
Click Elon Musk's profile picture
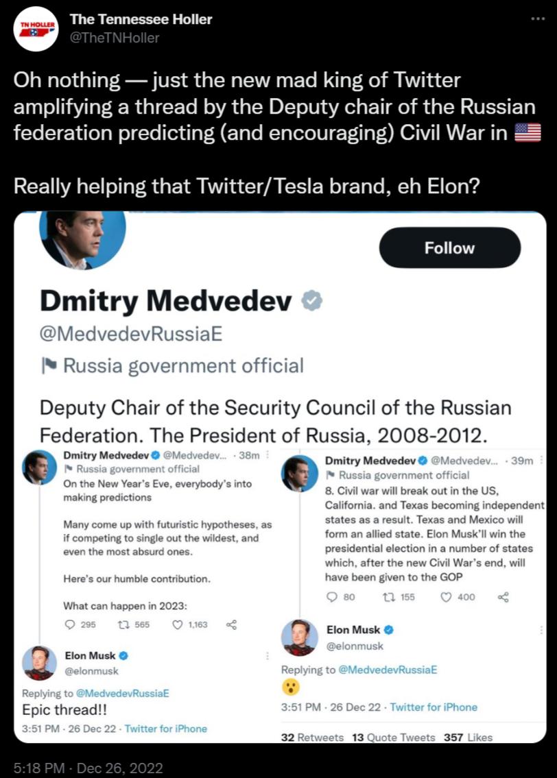[x=43, y=661]
